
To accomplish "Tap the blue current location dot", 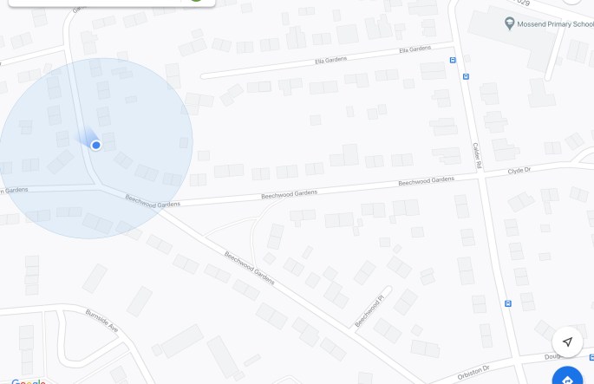I will click(96, 145).
